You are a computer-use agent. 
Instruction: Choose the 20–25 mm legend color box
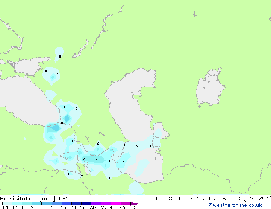point(77,203)
